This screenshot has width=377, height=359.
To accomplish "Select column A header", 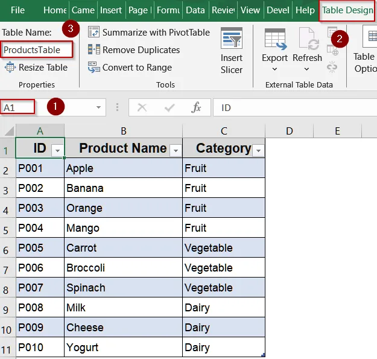I will point(40,131).
